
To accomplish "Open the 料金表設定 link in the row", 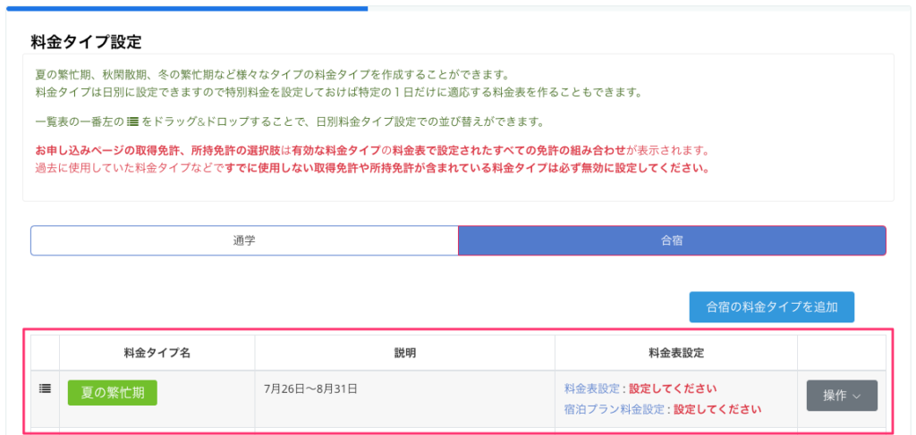I will pyautogui.click(x=593, y=389).
